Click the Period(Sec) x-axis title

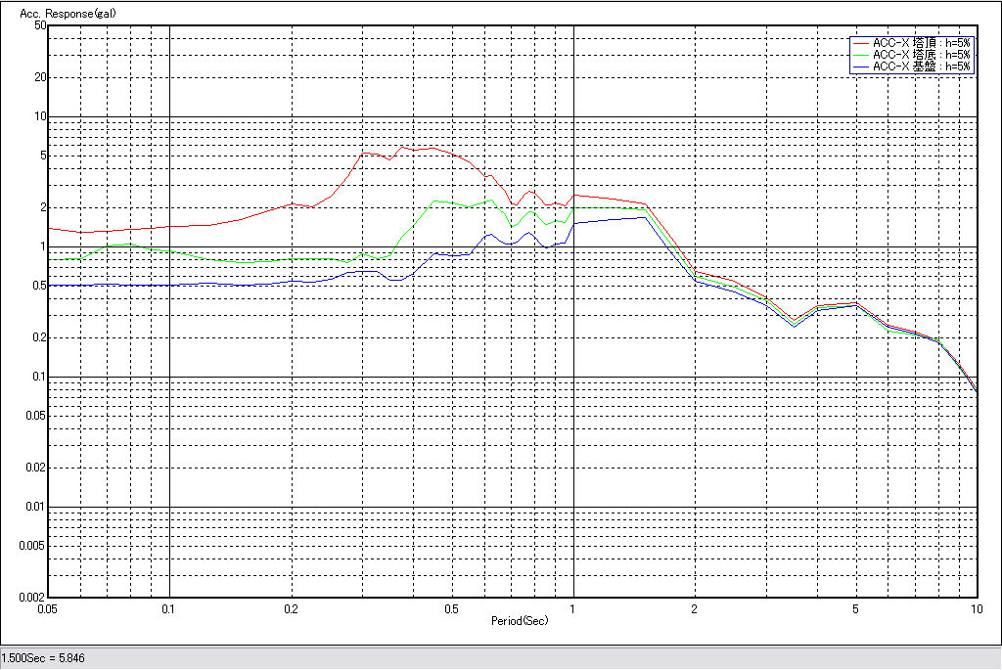pos(520,621)
